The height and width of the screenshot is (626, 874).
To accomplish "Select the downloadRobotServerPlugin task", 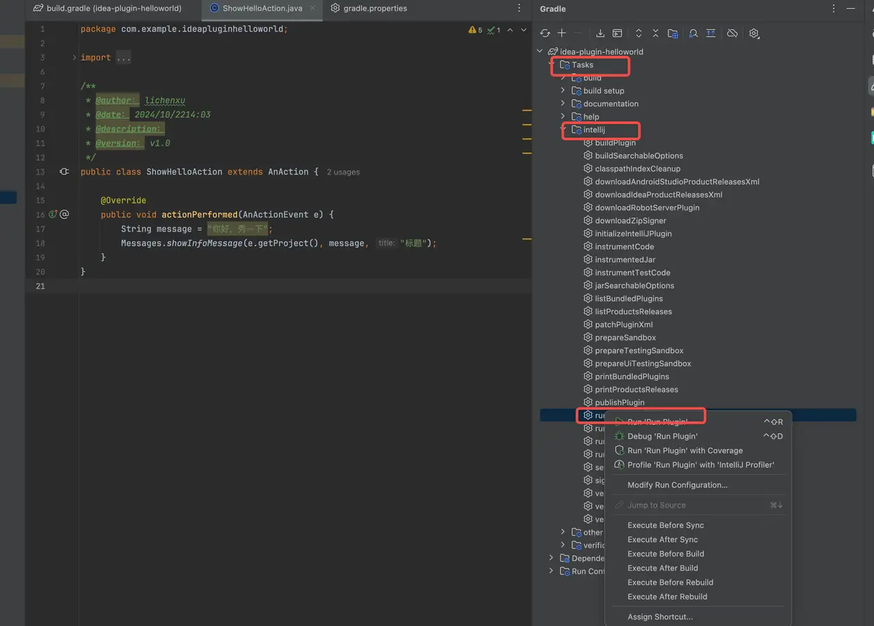I will click(x=647, y=208).
